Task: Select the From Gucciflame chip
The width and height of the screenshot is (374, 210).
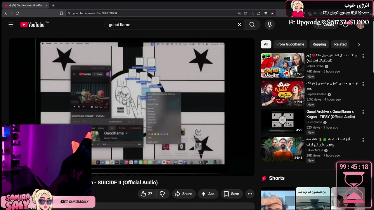Action: pyautogui.click(x=290, y=44)
